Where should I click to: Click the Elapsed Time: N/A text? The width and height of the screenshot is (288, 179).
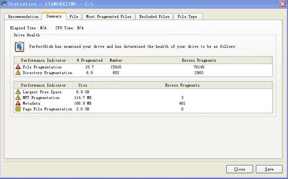pyautogui.click(x=28, y=28)
